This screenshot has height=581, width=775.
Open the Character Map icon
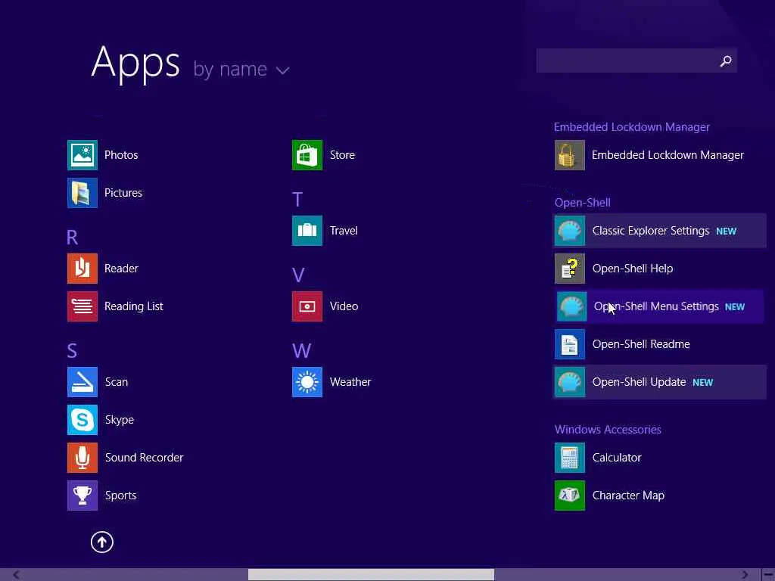click(569, 496)
